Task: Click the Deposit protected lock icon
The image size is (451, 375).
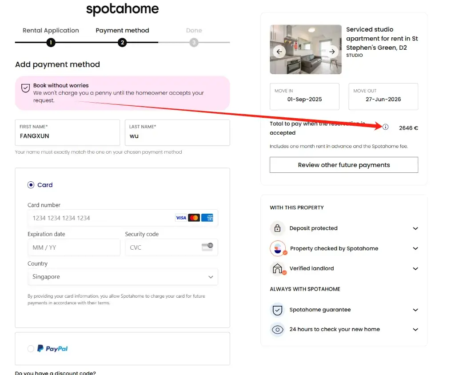Action: 278,228
